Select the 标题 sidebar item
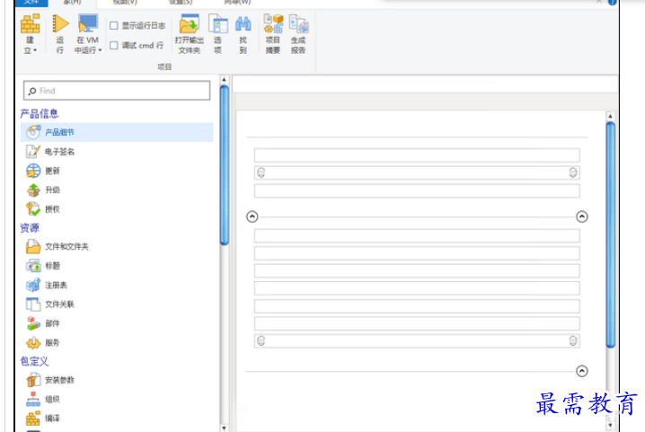 point(43,266)
